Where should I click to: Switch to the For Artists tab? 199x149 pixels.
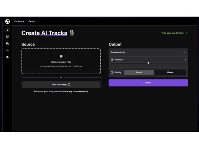coord(19,21)
